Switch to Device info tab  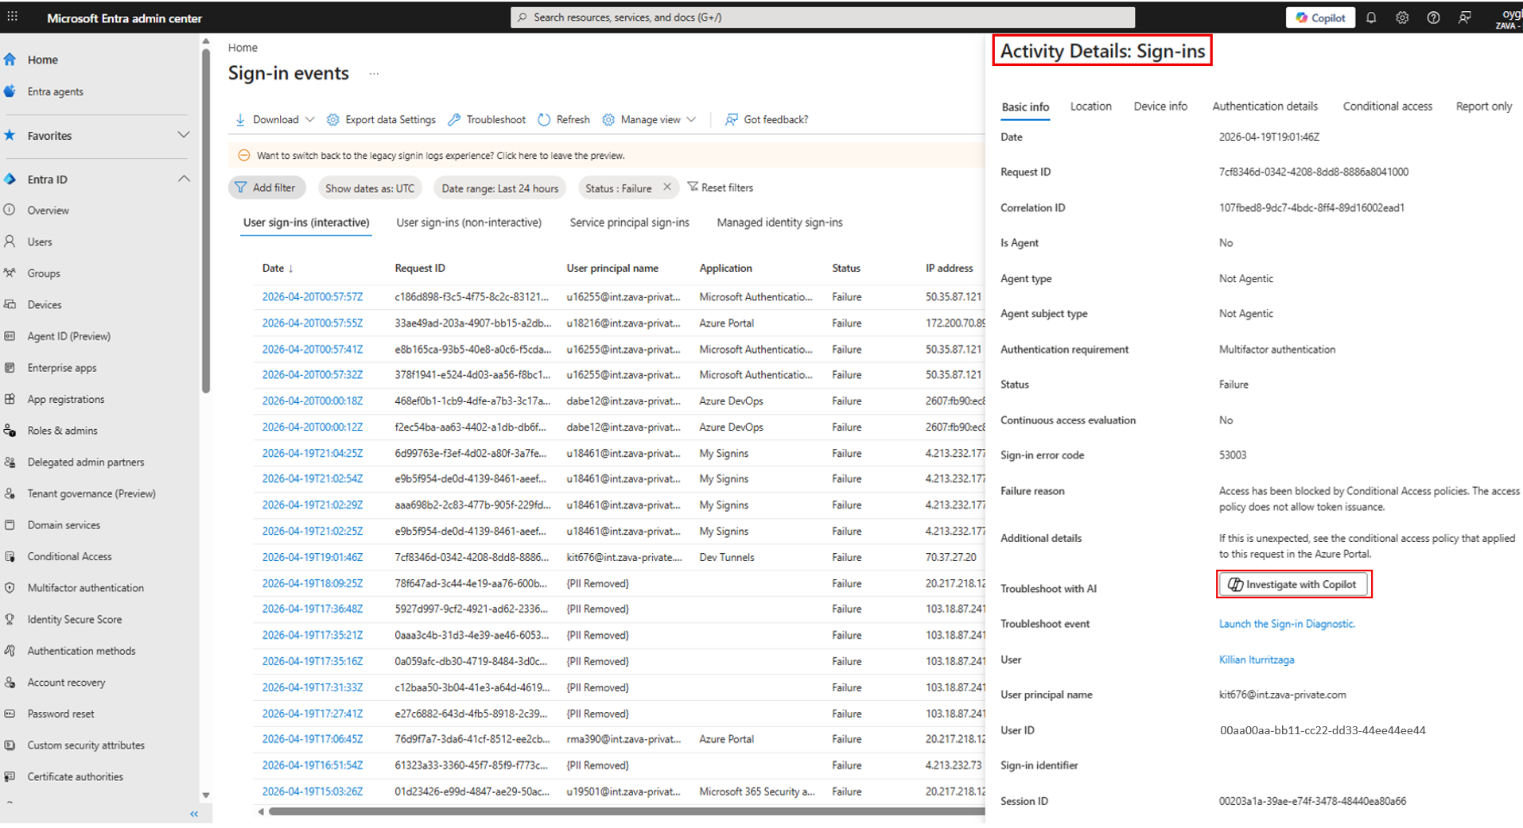[1160, 106]
